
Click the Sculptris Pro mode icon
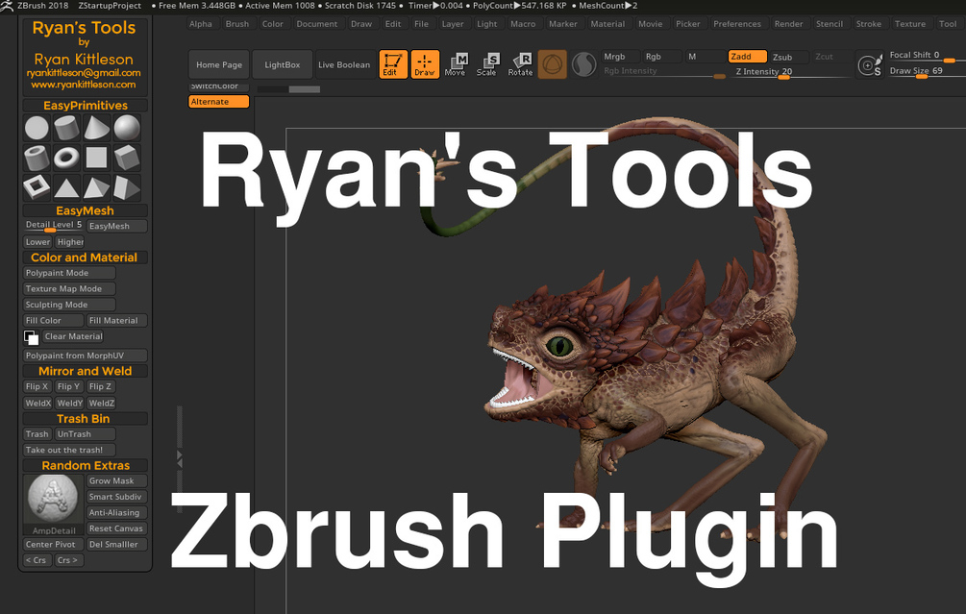584,64
